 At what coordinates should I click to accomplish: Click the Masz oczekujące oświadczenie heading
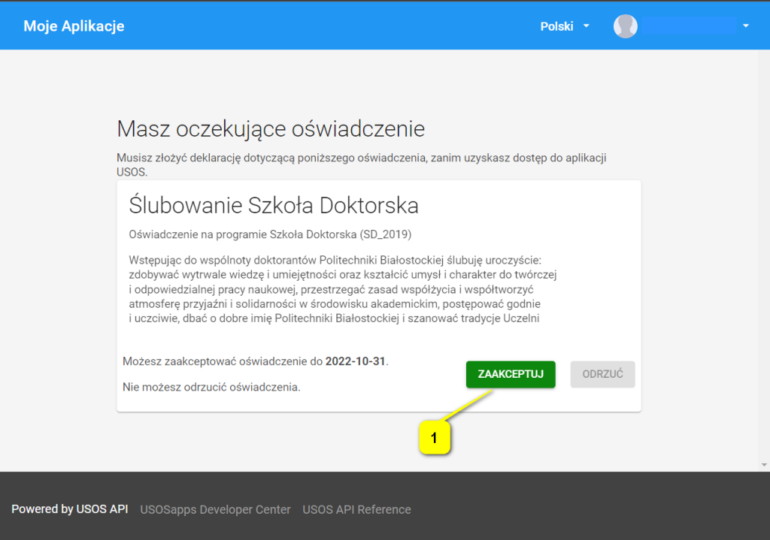tap(271, 129)
